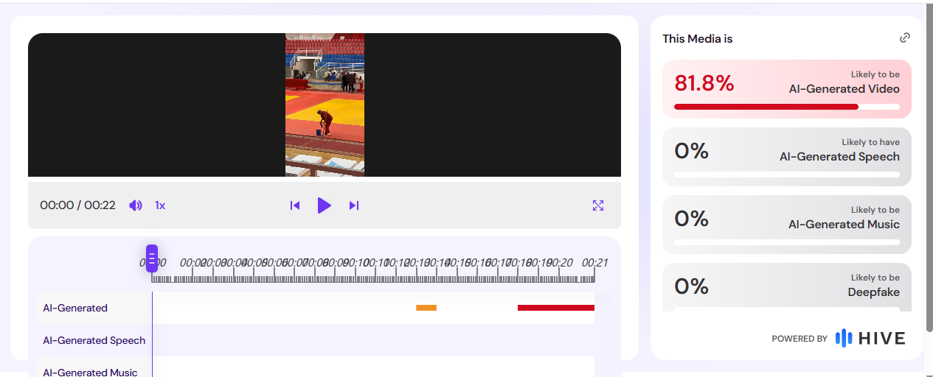Open the 0% AI-Generated Music card
The height and width of the screenshot is (377, 933).
click(x=787, y=225)
